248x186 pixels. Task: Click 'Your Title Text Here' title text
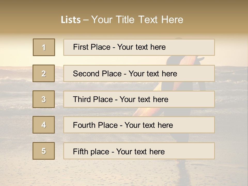[x=137, y=20]
